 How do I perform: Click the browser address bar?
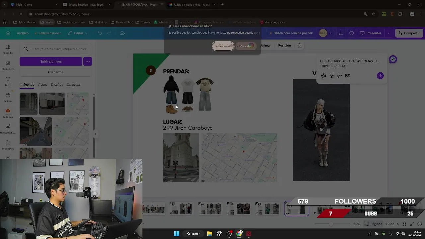point(196,14)
